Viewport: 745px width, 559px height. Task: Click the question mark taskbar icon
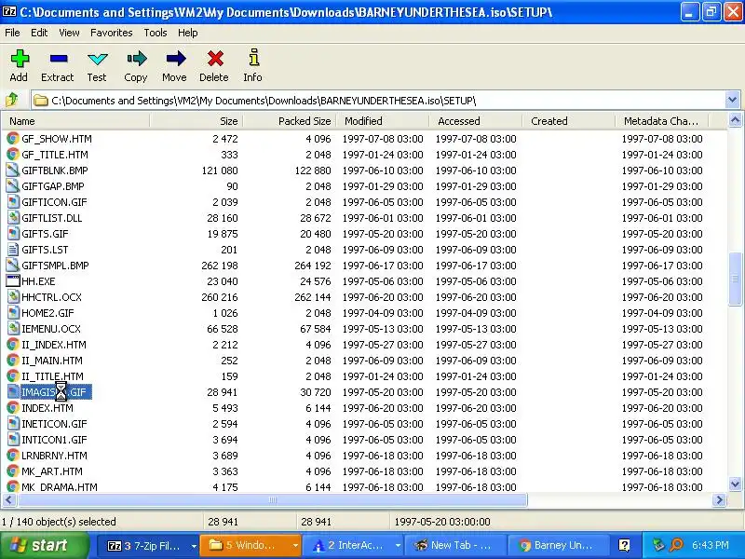click(624, 545)
